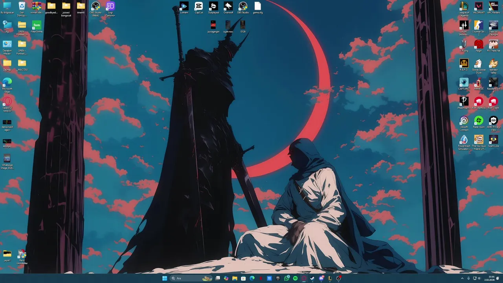Select the Razer Axon desktop icon
The height and width of the screenshot is (283, 503).
pos(479,122)
